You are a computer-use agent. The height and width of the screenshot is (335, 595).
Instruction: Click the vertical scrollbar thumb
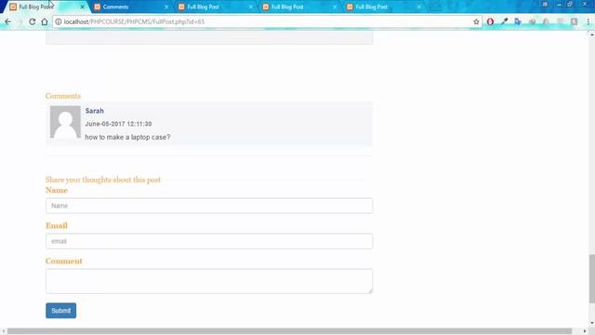pyautogui.click(x=592, y=279)
